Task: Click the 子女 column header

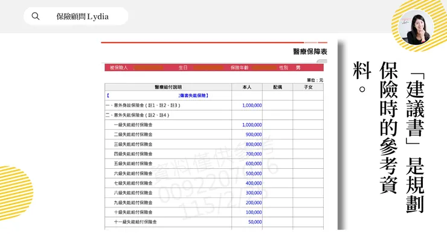Action: tap(308, 87)
